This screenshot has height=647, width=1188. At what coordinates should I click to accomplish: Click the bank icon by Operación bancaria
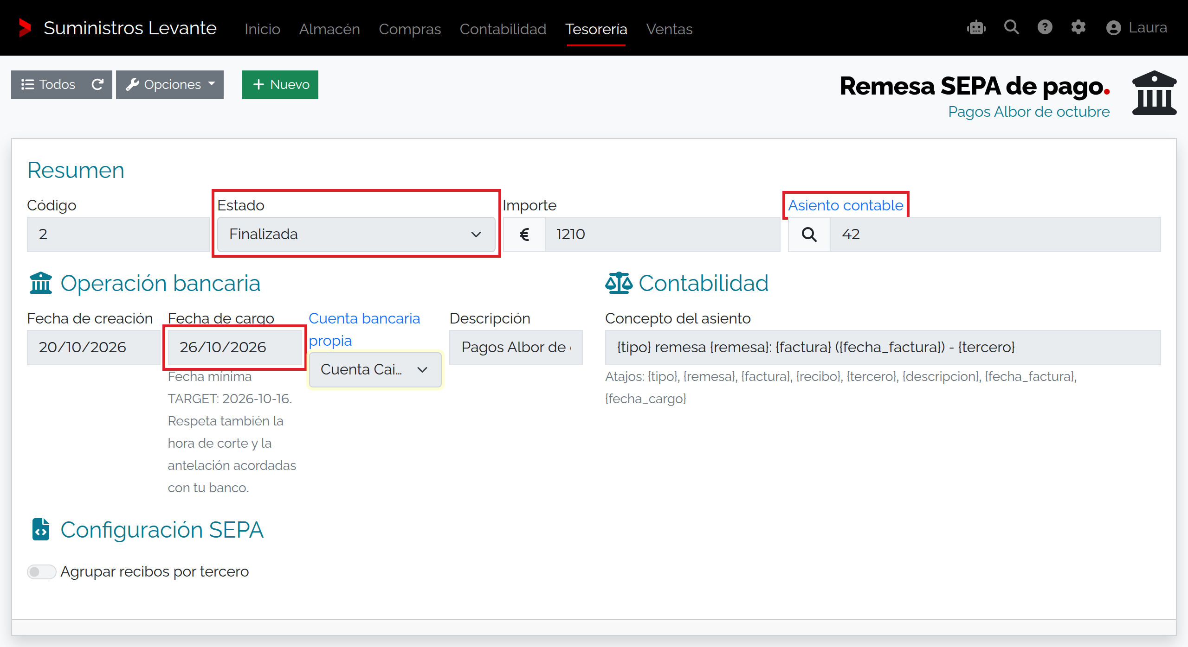(41, 283)
